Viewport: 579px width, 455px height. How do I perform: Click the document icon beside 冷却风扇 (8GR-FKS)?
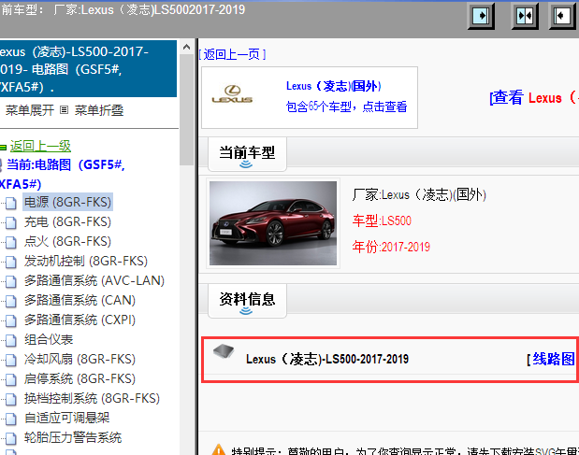click(11, 360)
